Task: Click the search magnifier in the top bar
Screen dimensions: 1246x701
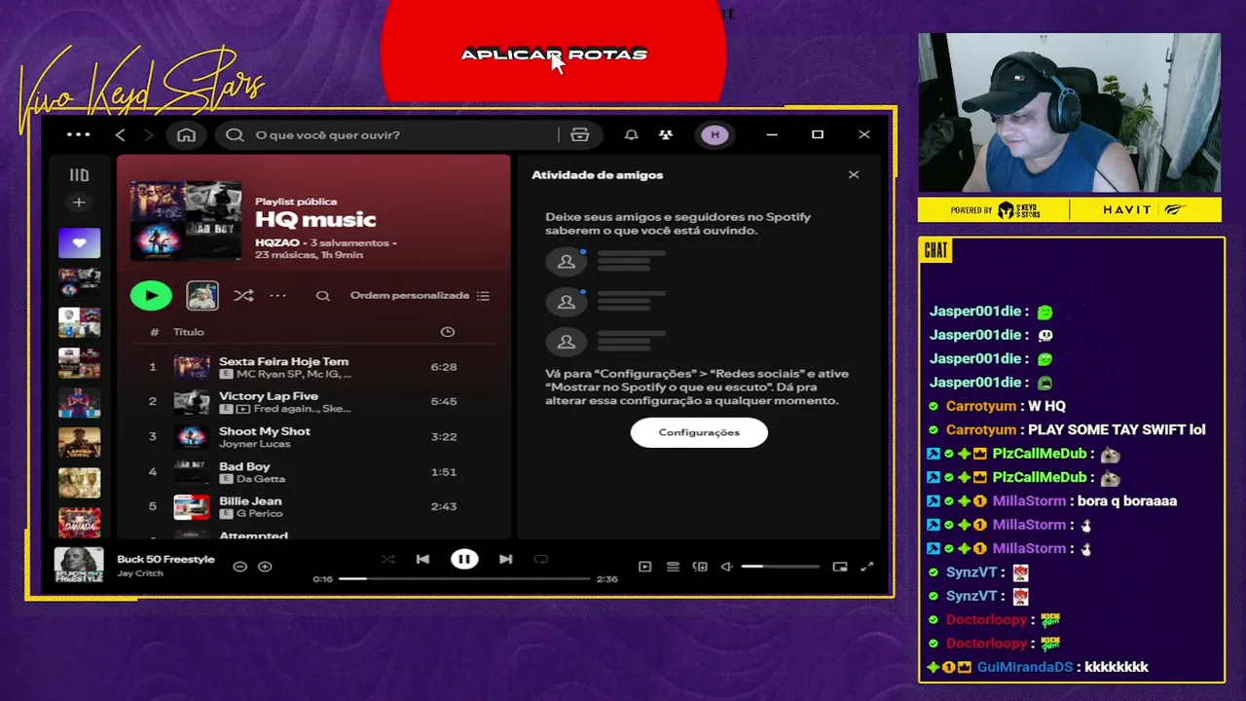Action: [x=235, y=134]
